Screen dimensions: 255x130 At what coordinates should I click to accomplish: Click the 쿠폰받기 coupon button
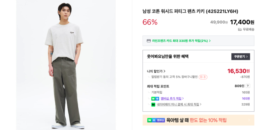pos(241,57)
